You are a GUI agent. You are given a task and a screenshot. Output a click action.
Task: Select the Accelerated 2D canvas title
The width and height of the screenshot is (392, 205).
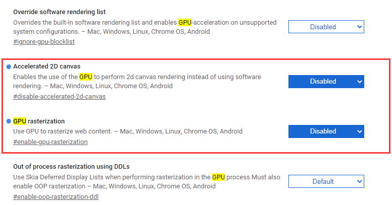click(47, 66)
